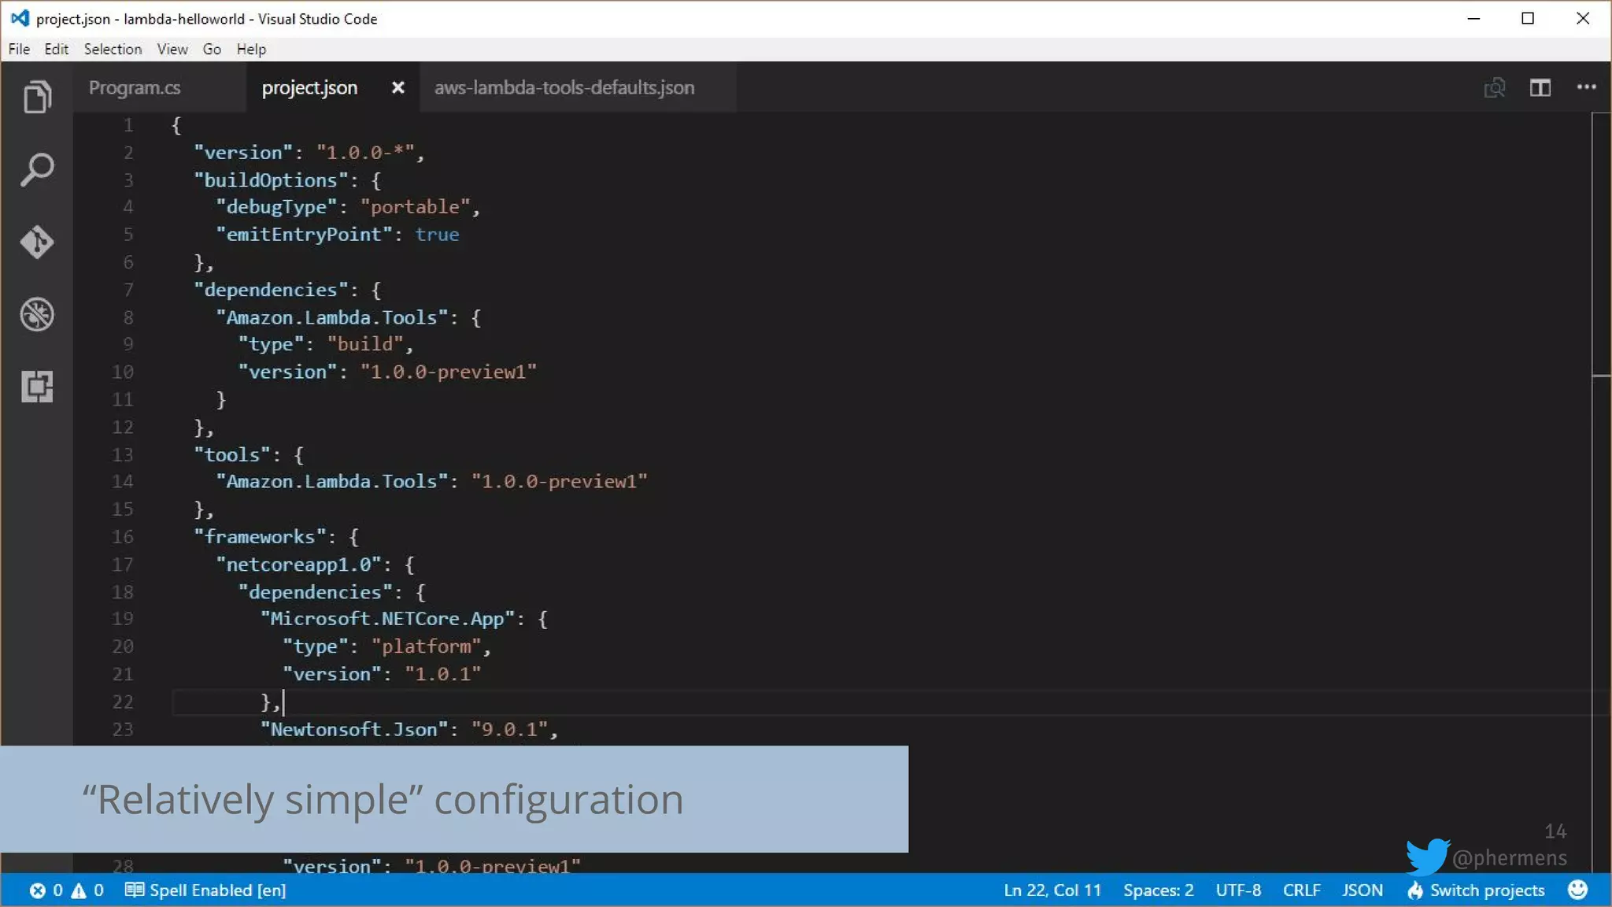The width and height of the screenshot is (1612, 907).
Task: Open the Source Control (Git) view
Action: click(37, 242)
